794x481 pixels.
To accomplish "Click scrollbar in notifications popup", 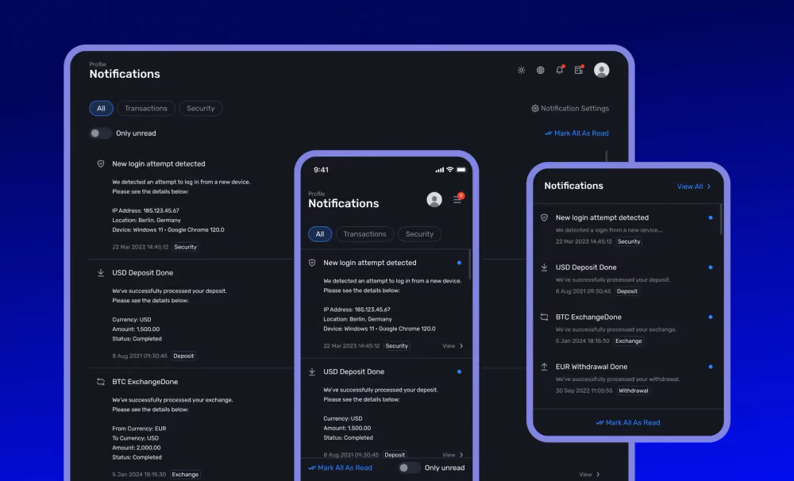I will click(721, 219).
